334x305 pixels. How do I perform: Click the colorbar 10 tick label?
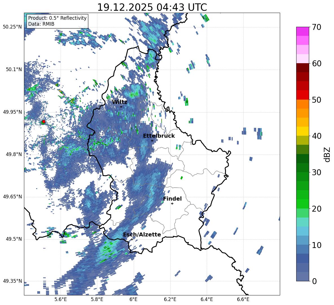[317, 245]
